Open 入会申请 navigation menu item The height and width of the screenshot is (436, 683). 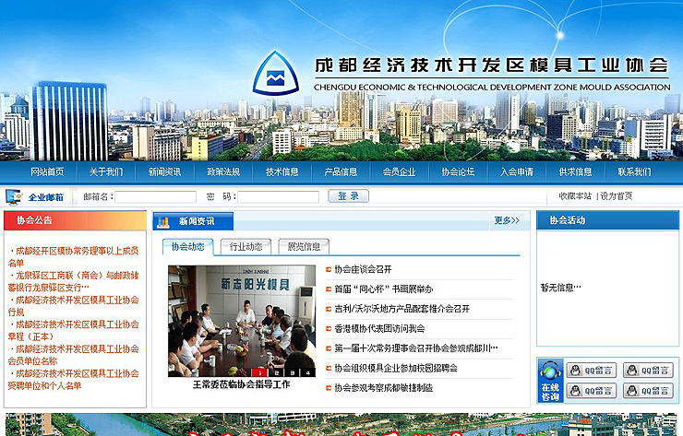coord(517,172)
